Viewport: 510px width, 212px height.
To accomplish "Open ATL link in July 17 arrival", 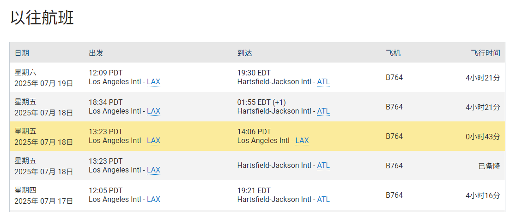I will (323, 200).
